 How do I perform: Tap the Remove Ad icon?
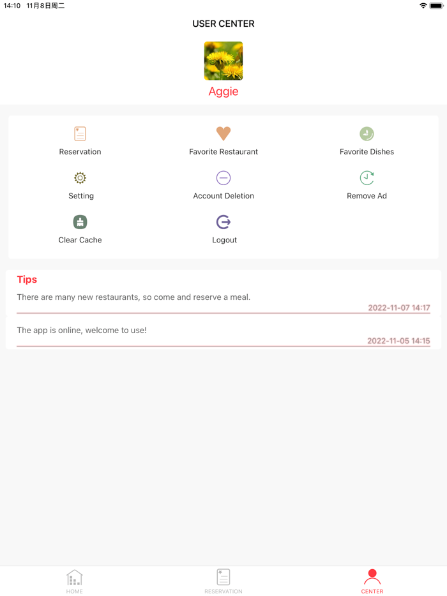tap(367, 177)
